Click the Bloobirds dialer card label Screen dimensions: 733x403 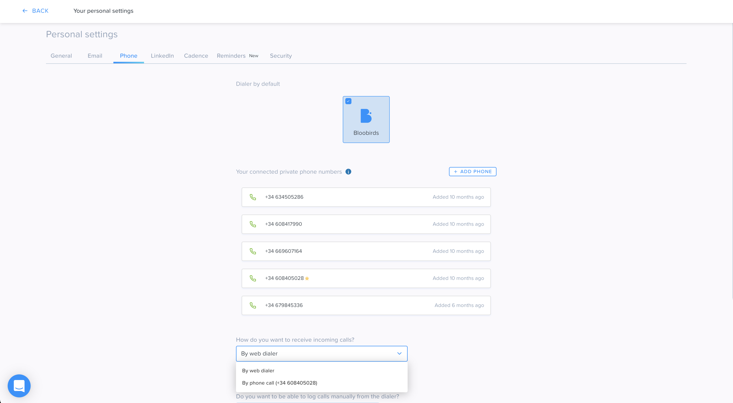366,133
